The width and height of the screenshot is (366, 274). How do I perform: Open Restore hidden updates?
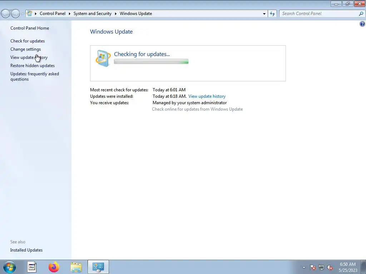click(x=33, y=66)
